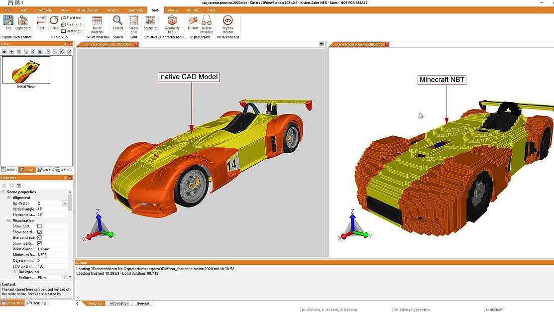Close car_racecar.proe.inc.2020.nbt tab
The width and height of the screenshot is (554, 312).
pyautogui.click(x=387, y=44)
